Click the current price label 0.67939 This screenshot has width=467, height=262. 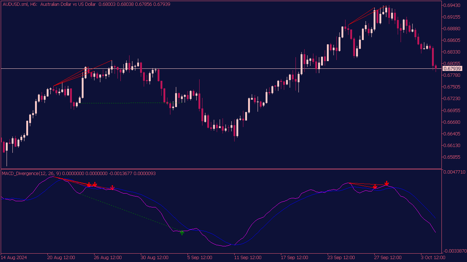tap(452, 68)
